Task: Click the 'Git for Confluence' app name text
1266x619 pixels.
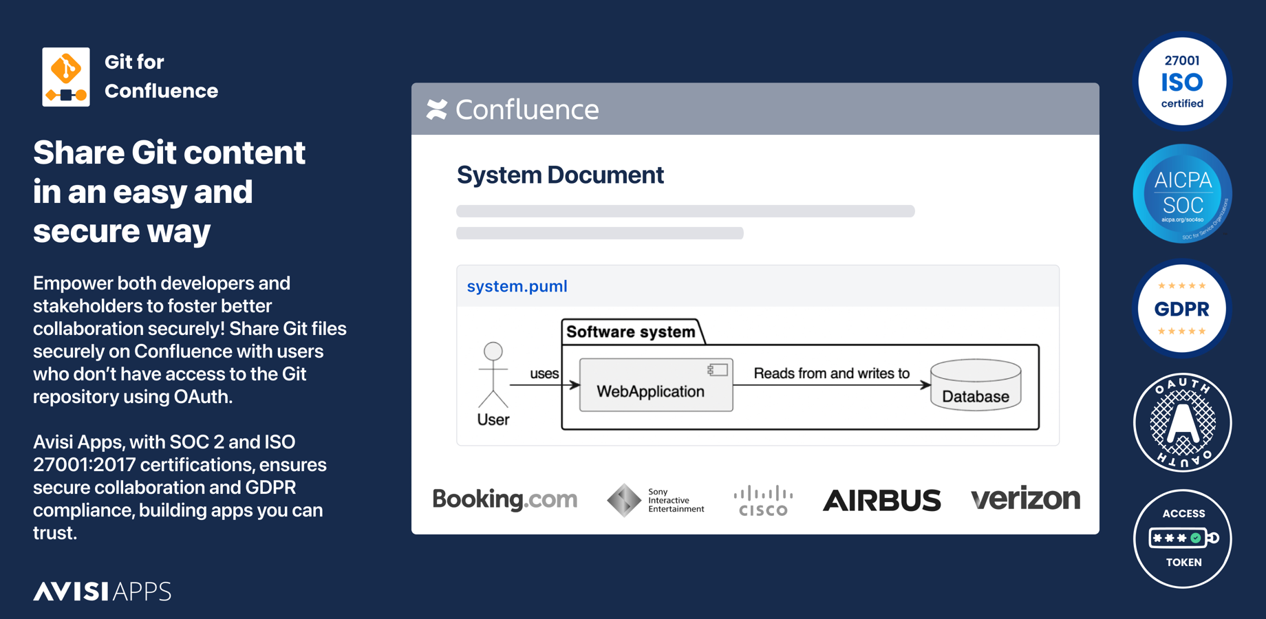Action: [x=161, y=76]
